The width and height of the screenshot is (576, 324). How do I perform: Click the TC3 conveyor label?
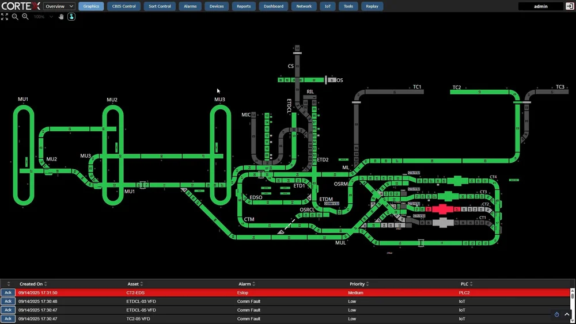560,87
